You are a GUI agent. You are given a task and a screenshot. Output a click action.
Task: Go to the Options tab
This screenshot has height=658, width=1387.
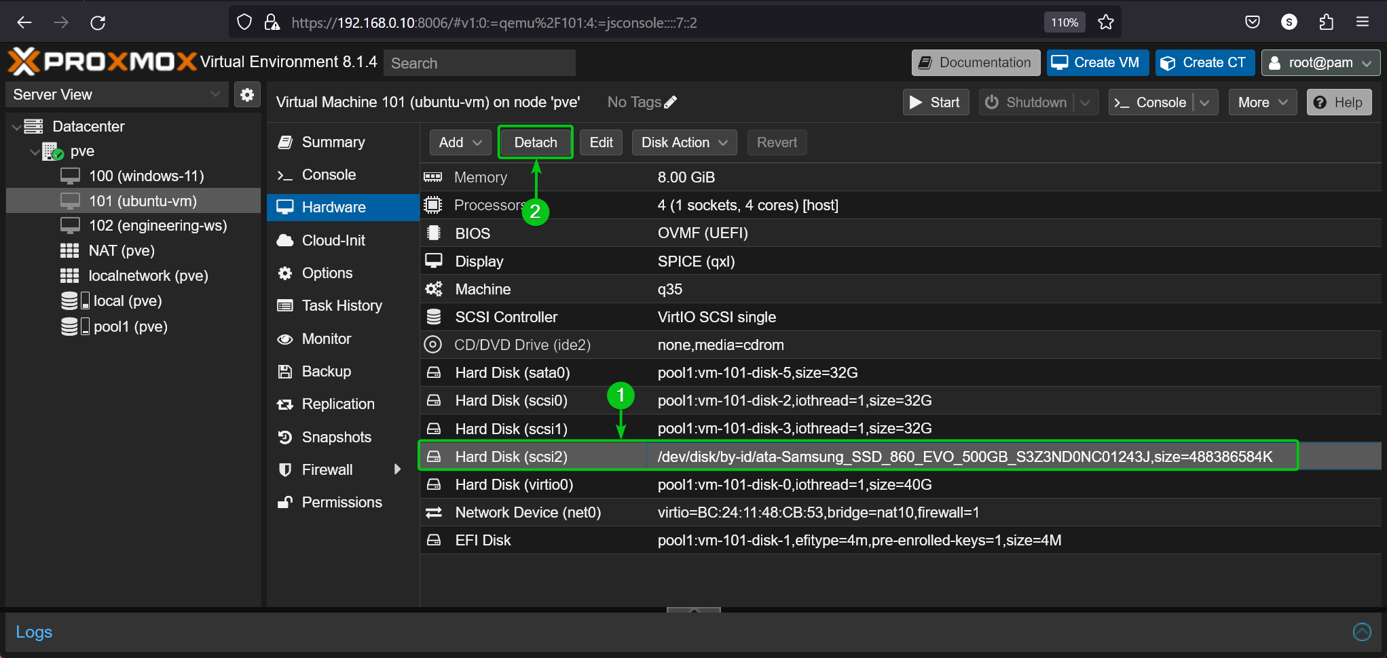(x=343, y=273)
